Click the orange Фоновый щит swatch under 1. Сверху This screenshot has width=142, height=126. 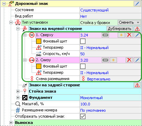pyautogui.click(x=39, y=41)
